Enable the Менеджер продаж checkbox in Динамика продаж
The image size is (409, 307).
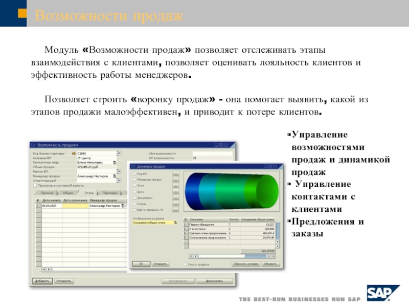click(135, 180)
